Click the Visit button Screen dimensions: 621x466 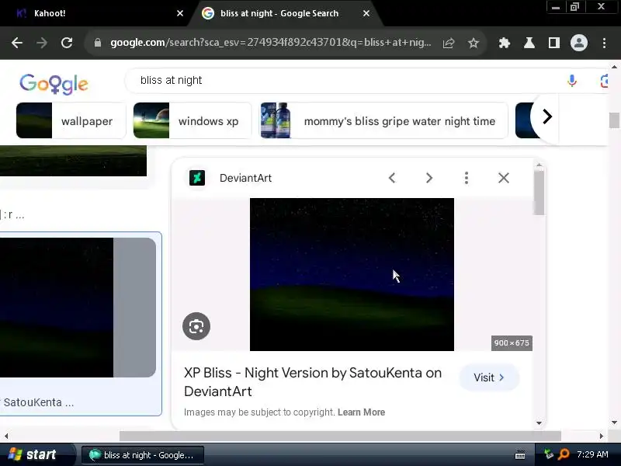pyautogui.click(x=489, y=377)
